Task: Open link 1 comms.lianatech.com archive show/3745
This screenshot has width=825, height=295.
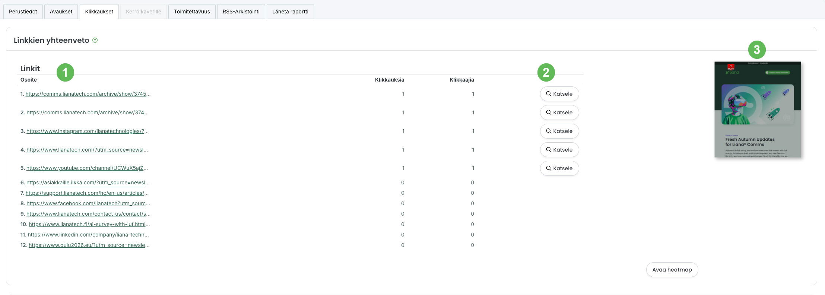Action: (88, 94)
